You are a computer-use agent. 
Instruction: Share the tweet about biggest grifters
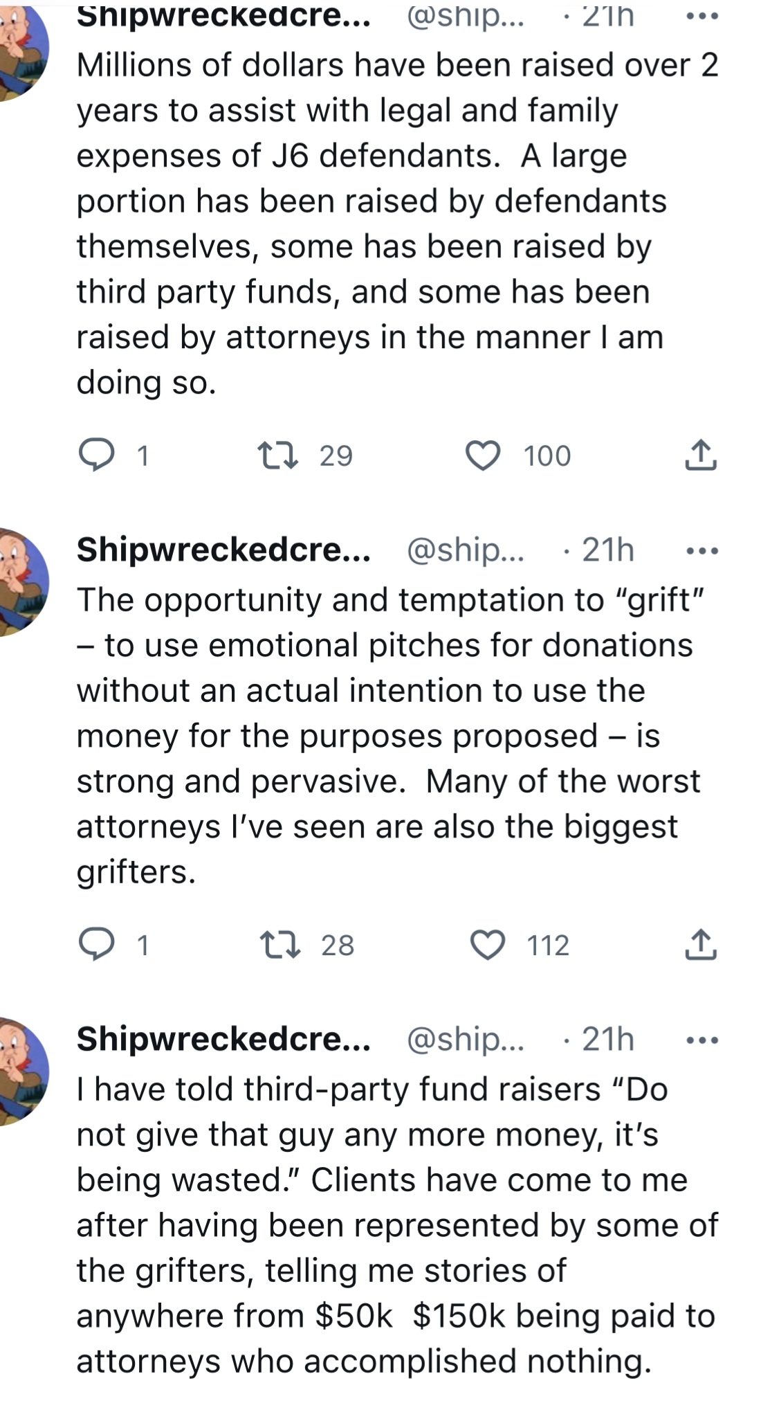(x=700, y=945)
